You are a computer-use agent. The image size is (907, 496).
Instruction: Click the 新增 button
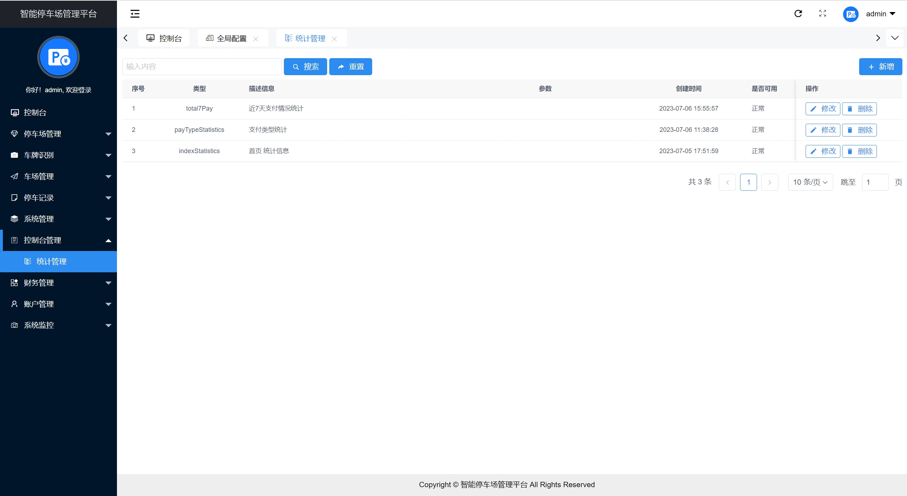(880, 67)
